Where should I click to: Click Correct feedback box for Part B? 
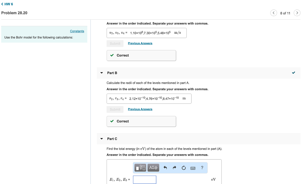141,121
